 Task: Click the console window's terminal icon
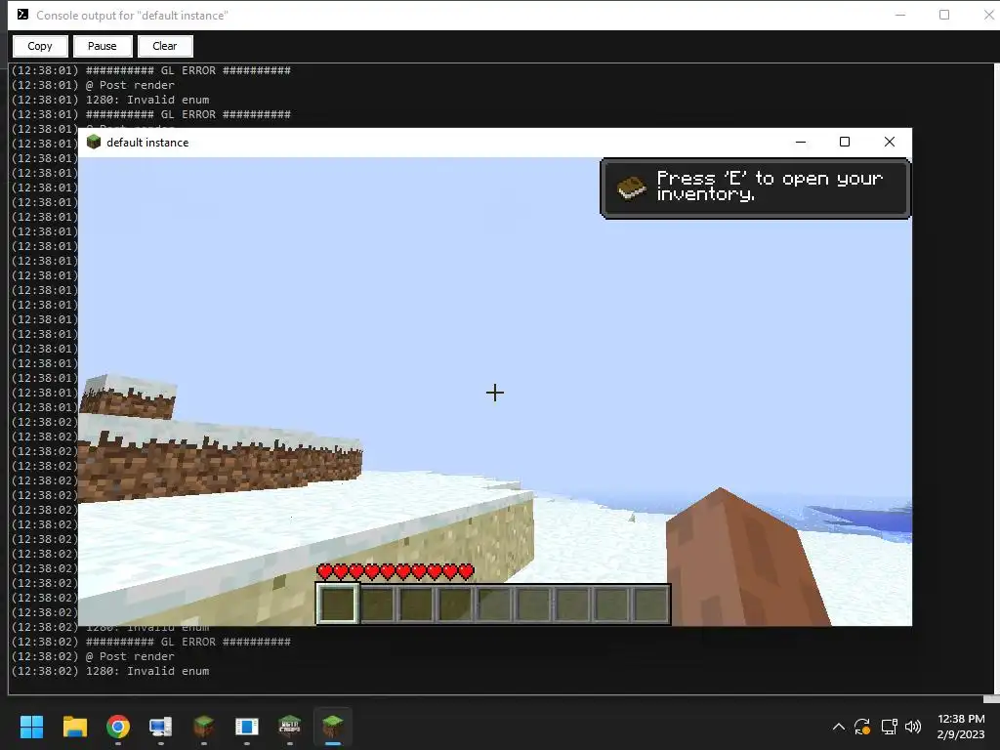pos(23,15)
